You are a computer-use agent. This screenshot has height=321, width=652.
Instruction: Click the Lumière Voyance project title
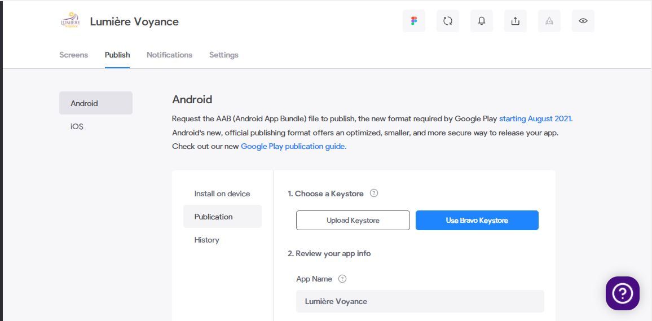pos(134,21)
